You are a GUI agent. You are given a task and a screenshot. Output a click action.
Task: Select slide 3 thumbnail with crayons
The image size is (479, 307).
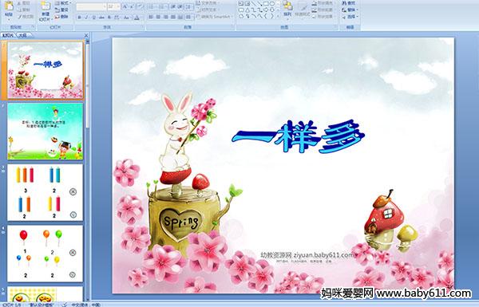(46, 192)
